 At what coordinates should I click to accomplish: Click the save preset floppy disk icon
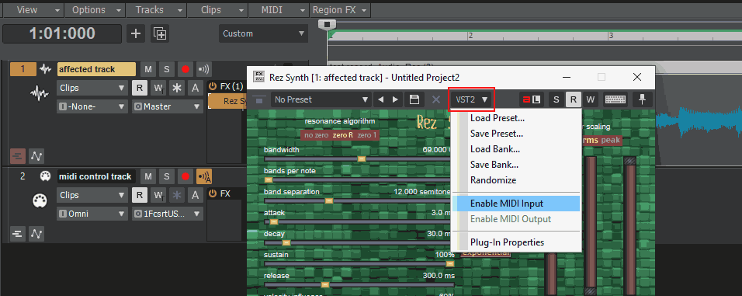pos(414,99)
